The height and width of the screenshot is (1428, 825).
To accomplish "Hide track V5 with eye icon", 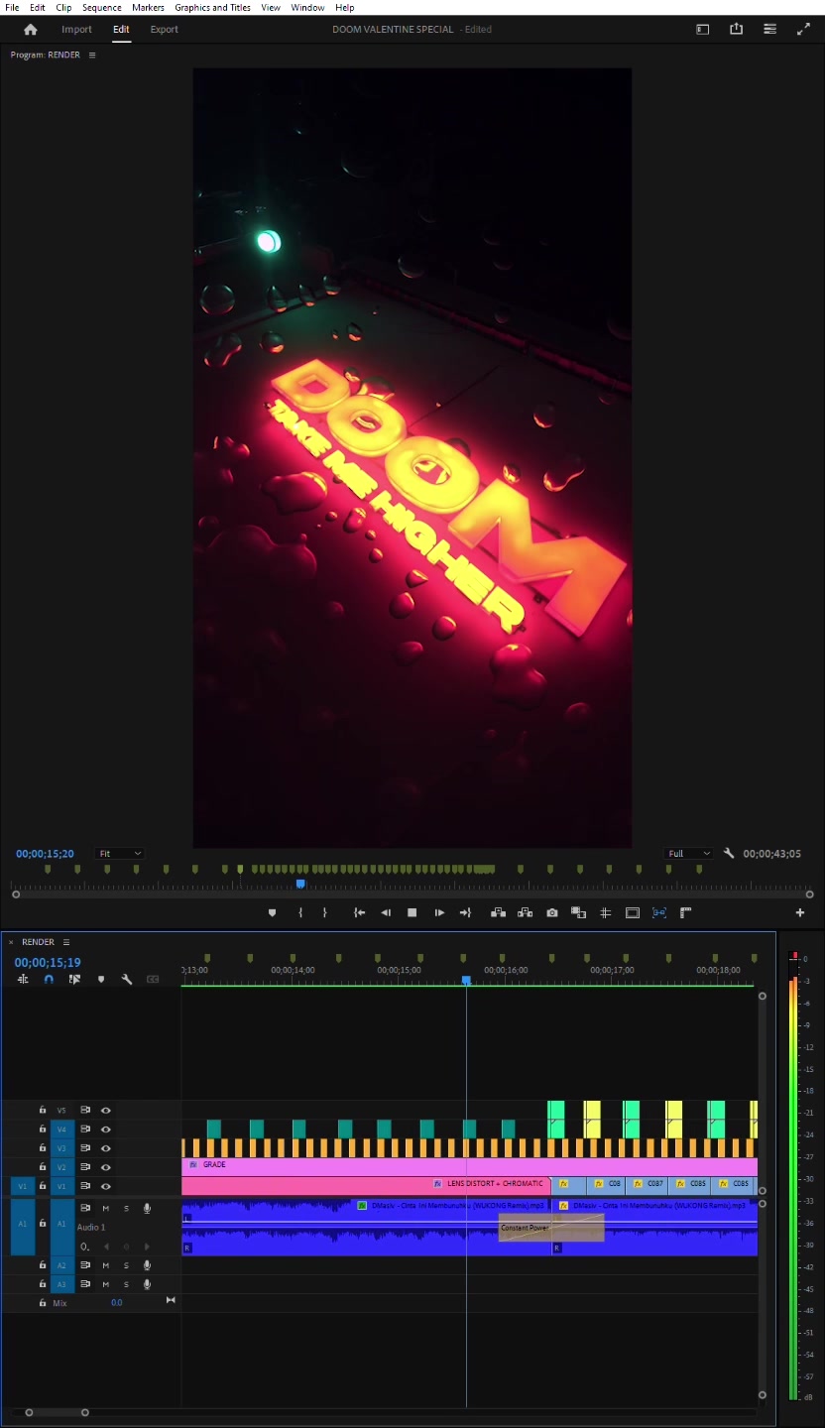I will 106,1111.
